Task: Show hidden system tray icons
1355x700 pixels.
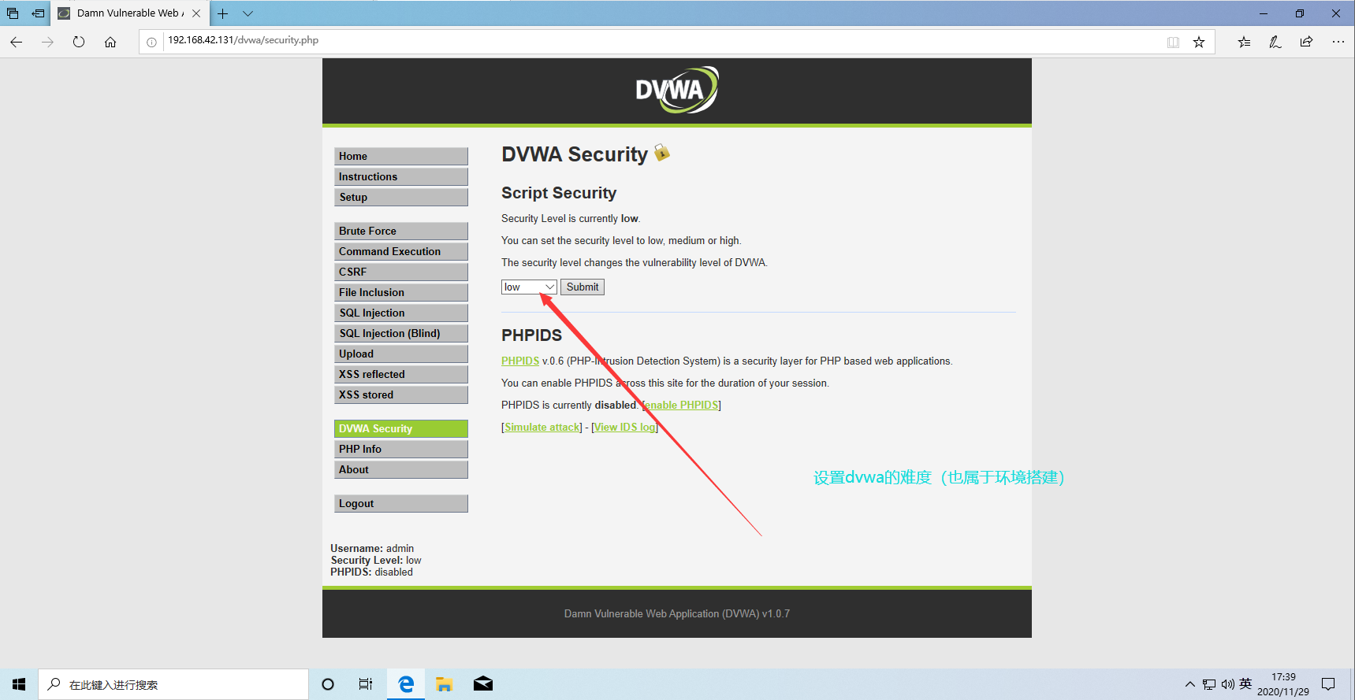Action: [1190, 684]
